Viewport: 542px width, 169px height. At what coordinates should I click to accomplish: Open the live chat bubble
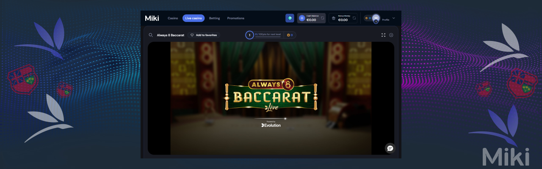tap(390, 148)
